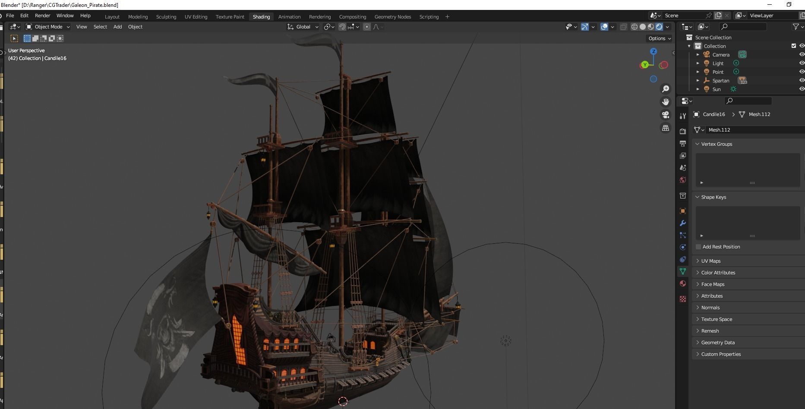Open the shading options dropdown arrow

point(667,27)
